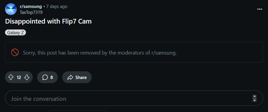Click the r/samsung community avatar
The width and height of the screenshot is (268, 112).
[11, 9]
